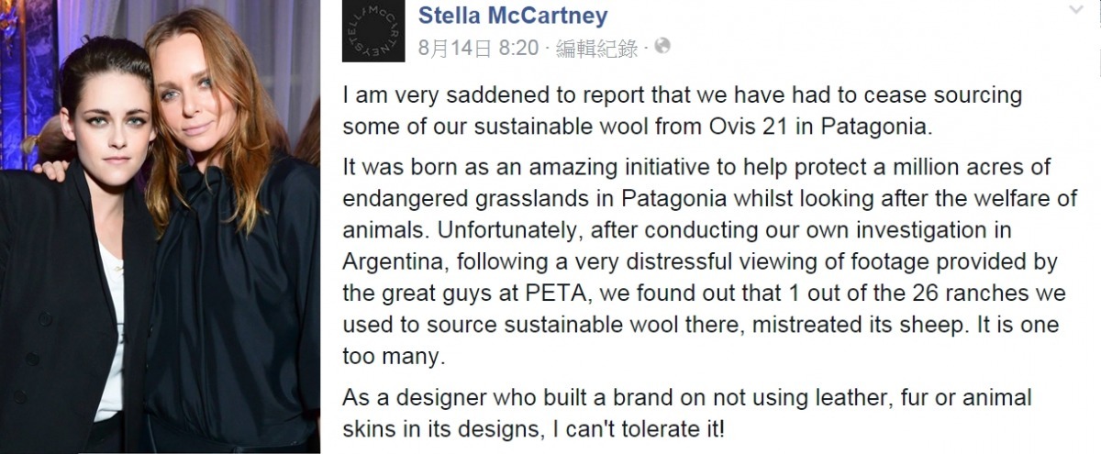Screen dimensions: 1101x454
Task: Click the Stella McCartney circular logo avatar
Action: tap(373, 32)
